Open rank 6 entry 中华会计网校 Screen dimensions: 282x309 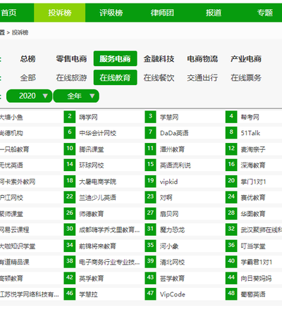(x=97, y=133)
